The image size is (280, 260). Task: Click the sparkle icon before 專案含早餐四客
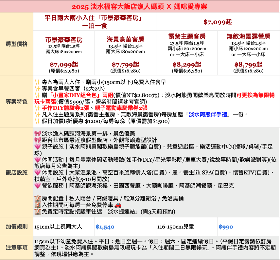tap(37, 89)
